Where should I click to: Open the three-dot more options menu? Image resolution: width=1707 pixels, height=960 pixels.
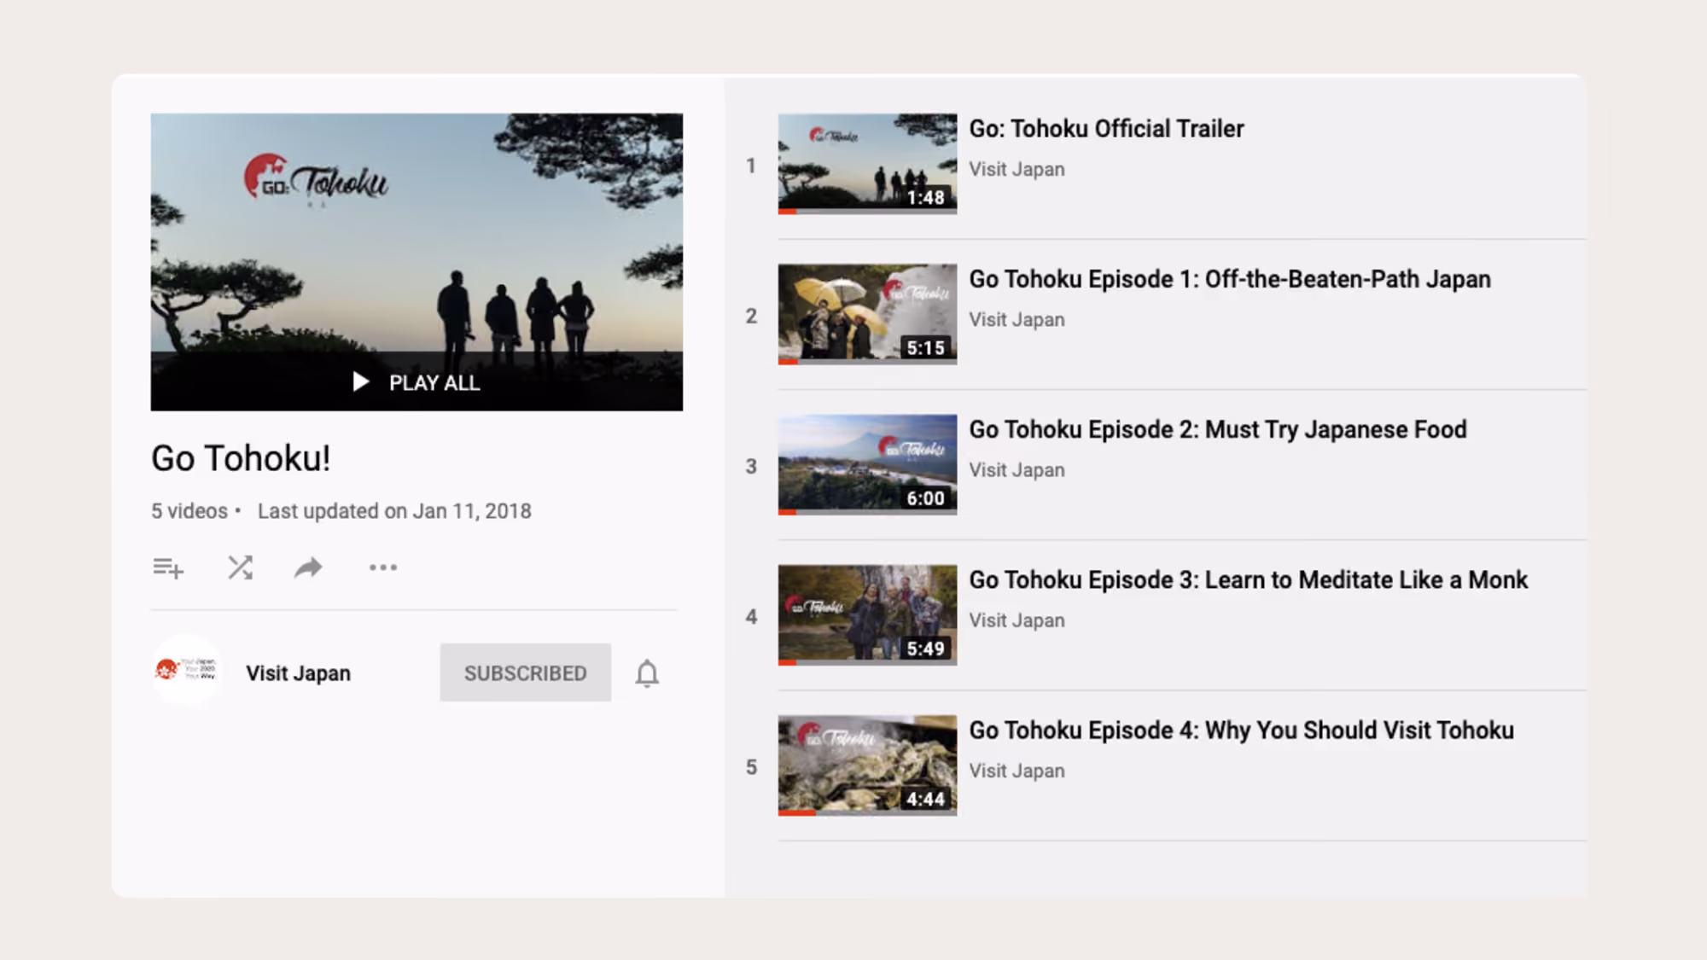point(383,567)
